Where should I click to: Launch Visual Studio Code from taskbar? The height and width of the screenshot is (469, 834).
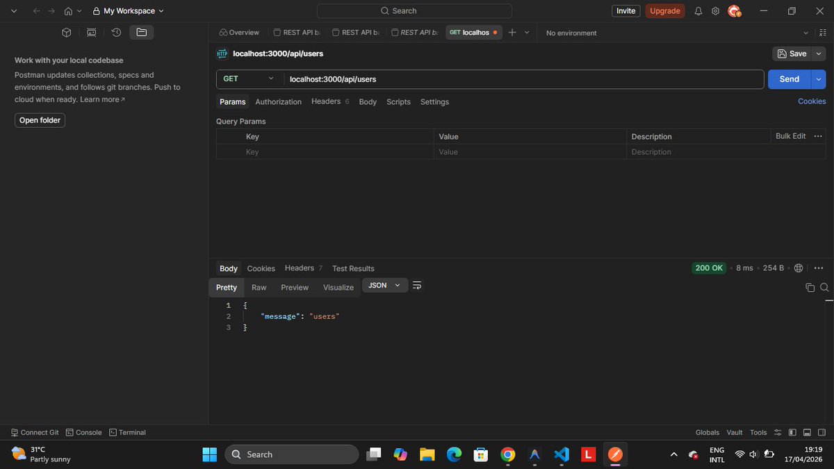click(562, 454)
